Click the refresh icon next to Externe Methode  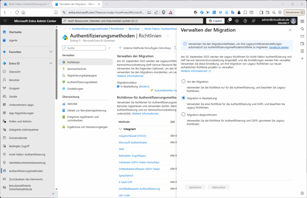pos(176,48)
